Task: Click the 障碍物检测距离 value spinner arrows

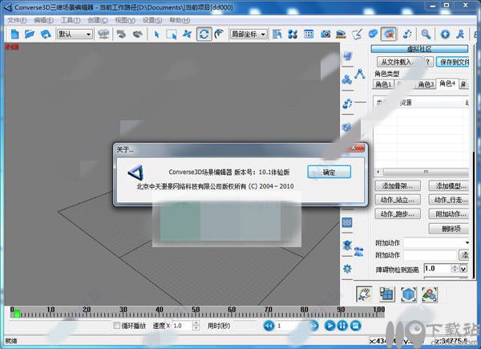Action: pyautogui.click(x=455, y=269)
